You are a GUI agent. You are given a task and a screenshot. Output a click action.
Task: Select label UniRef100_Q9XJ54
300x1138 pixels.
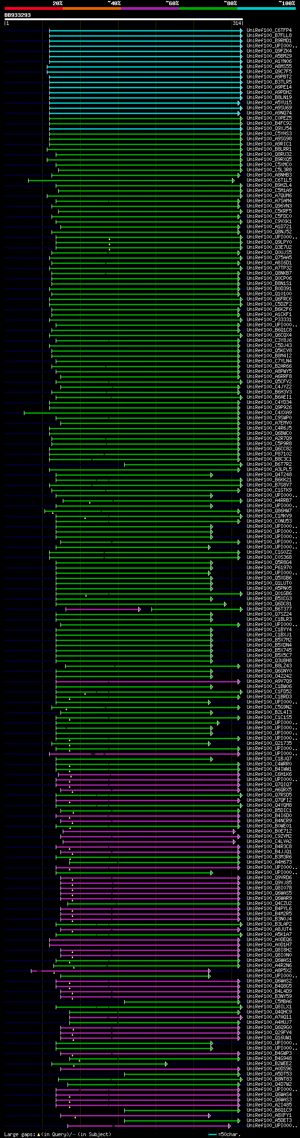[x=269, y=128]
